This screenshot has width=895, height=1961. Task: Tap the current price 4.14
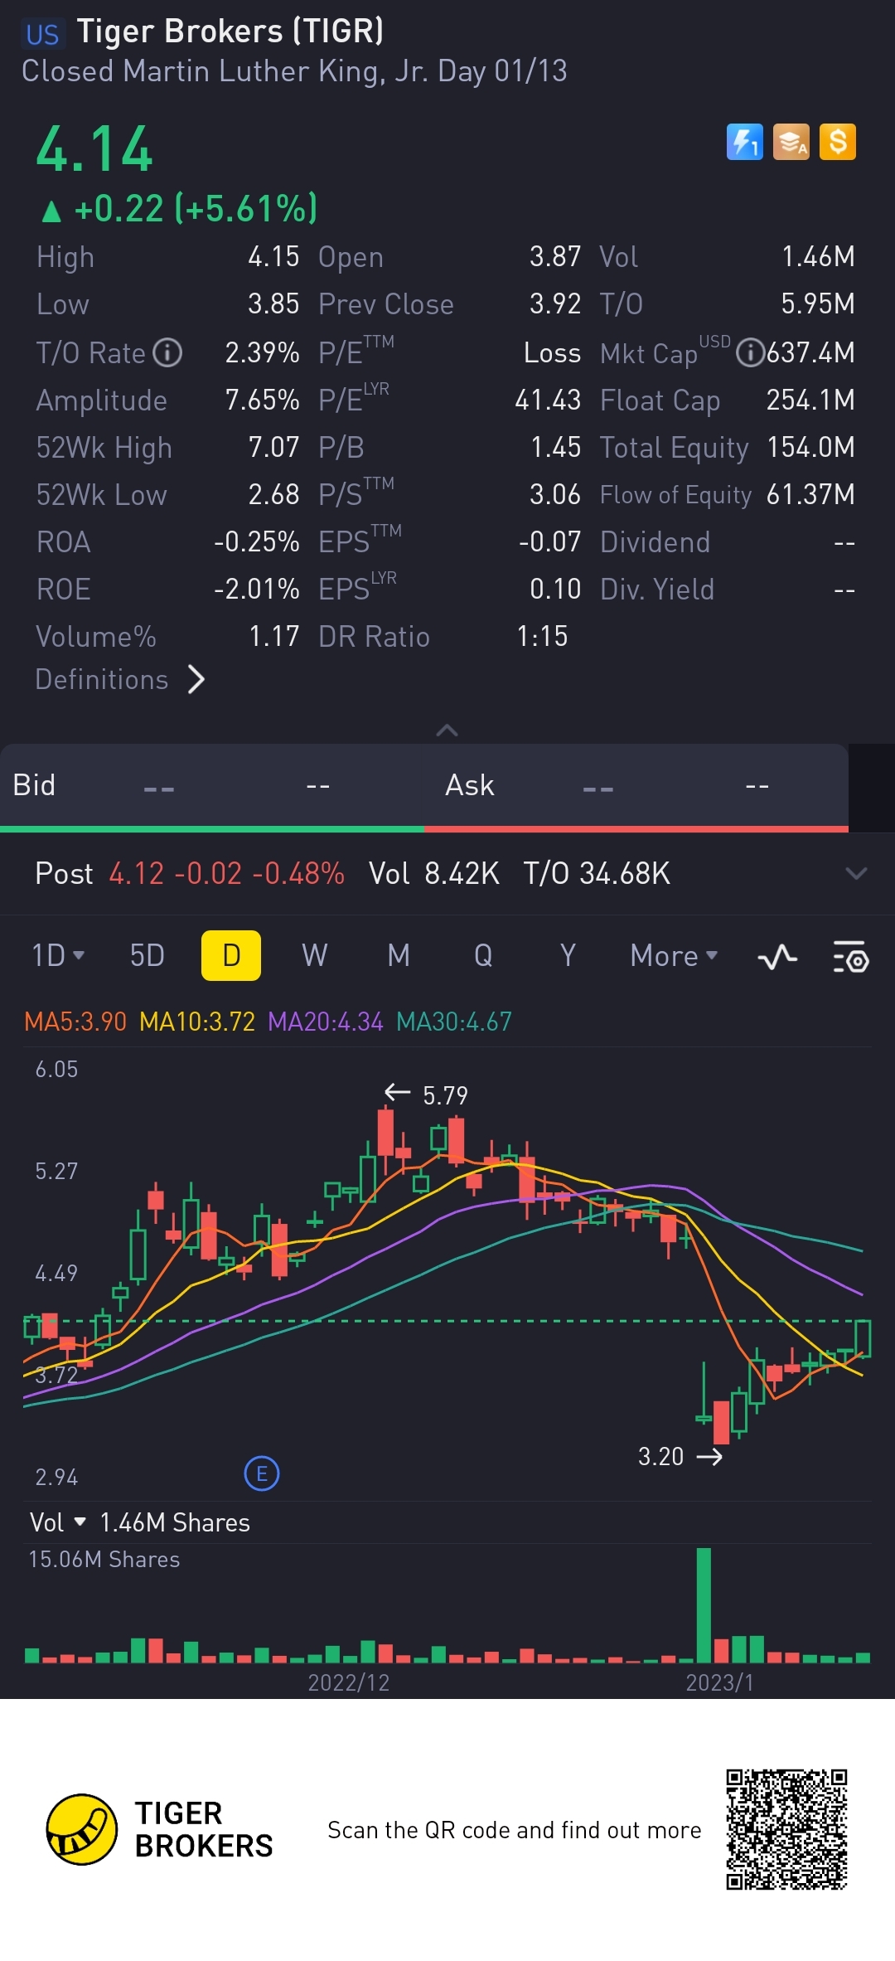(94, 150)
